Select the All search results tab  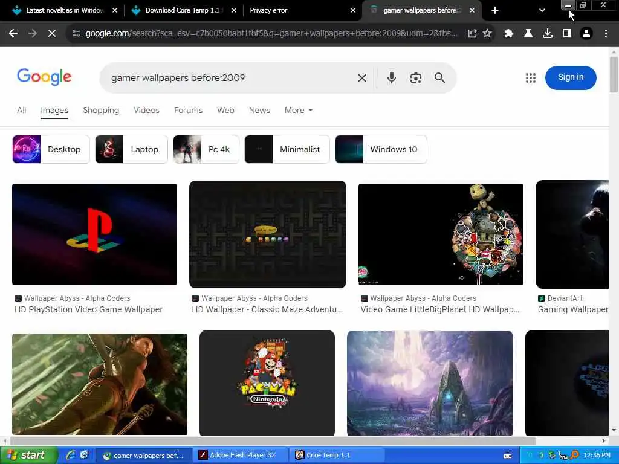(21, 110)
